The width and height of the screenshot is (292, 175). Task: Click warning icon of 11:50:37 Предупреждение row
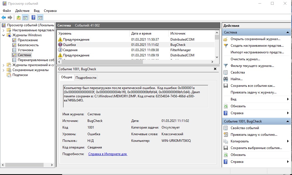(60, 40)
